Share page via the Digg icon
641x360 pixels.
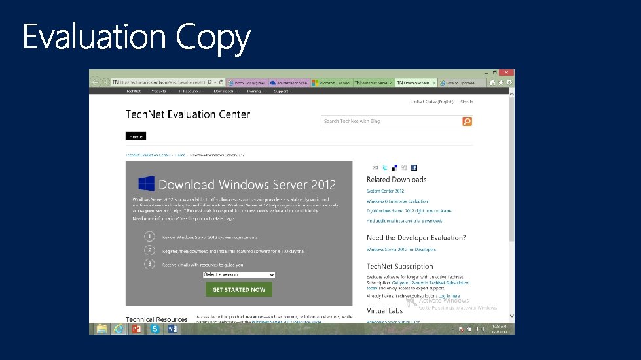(x=404, y=167)
